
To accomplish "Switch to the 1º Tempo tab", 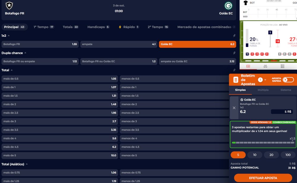I will point(44,27).
